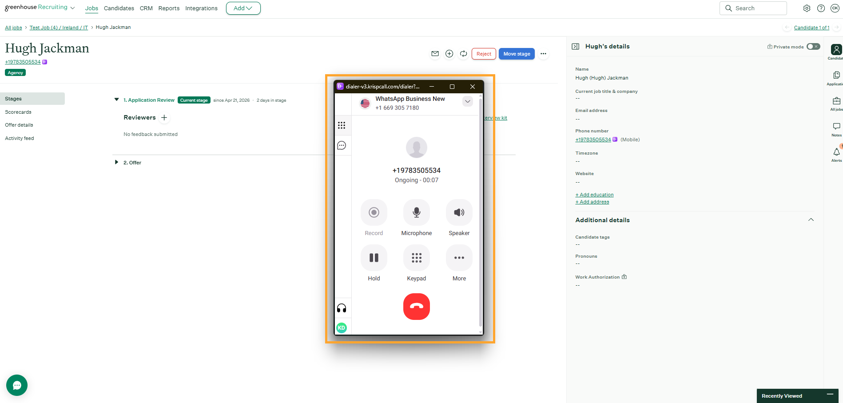
Task: Mute the Microphone in the dialer
Action: pyautogui.click(x=417, y=212)
